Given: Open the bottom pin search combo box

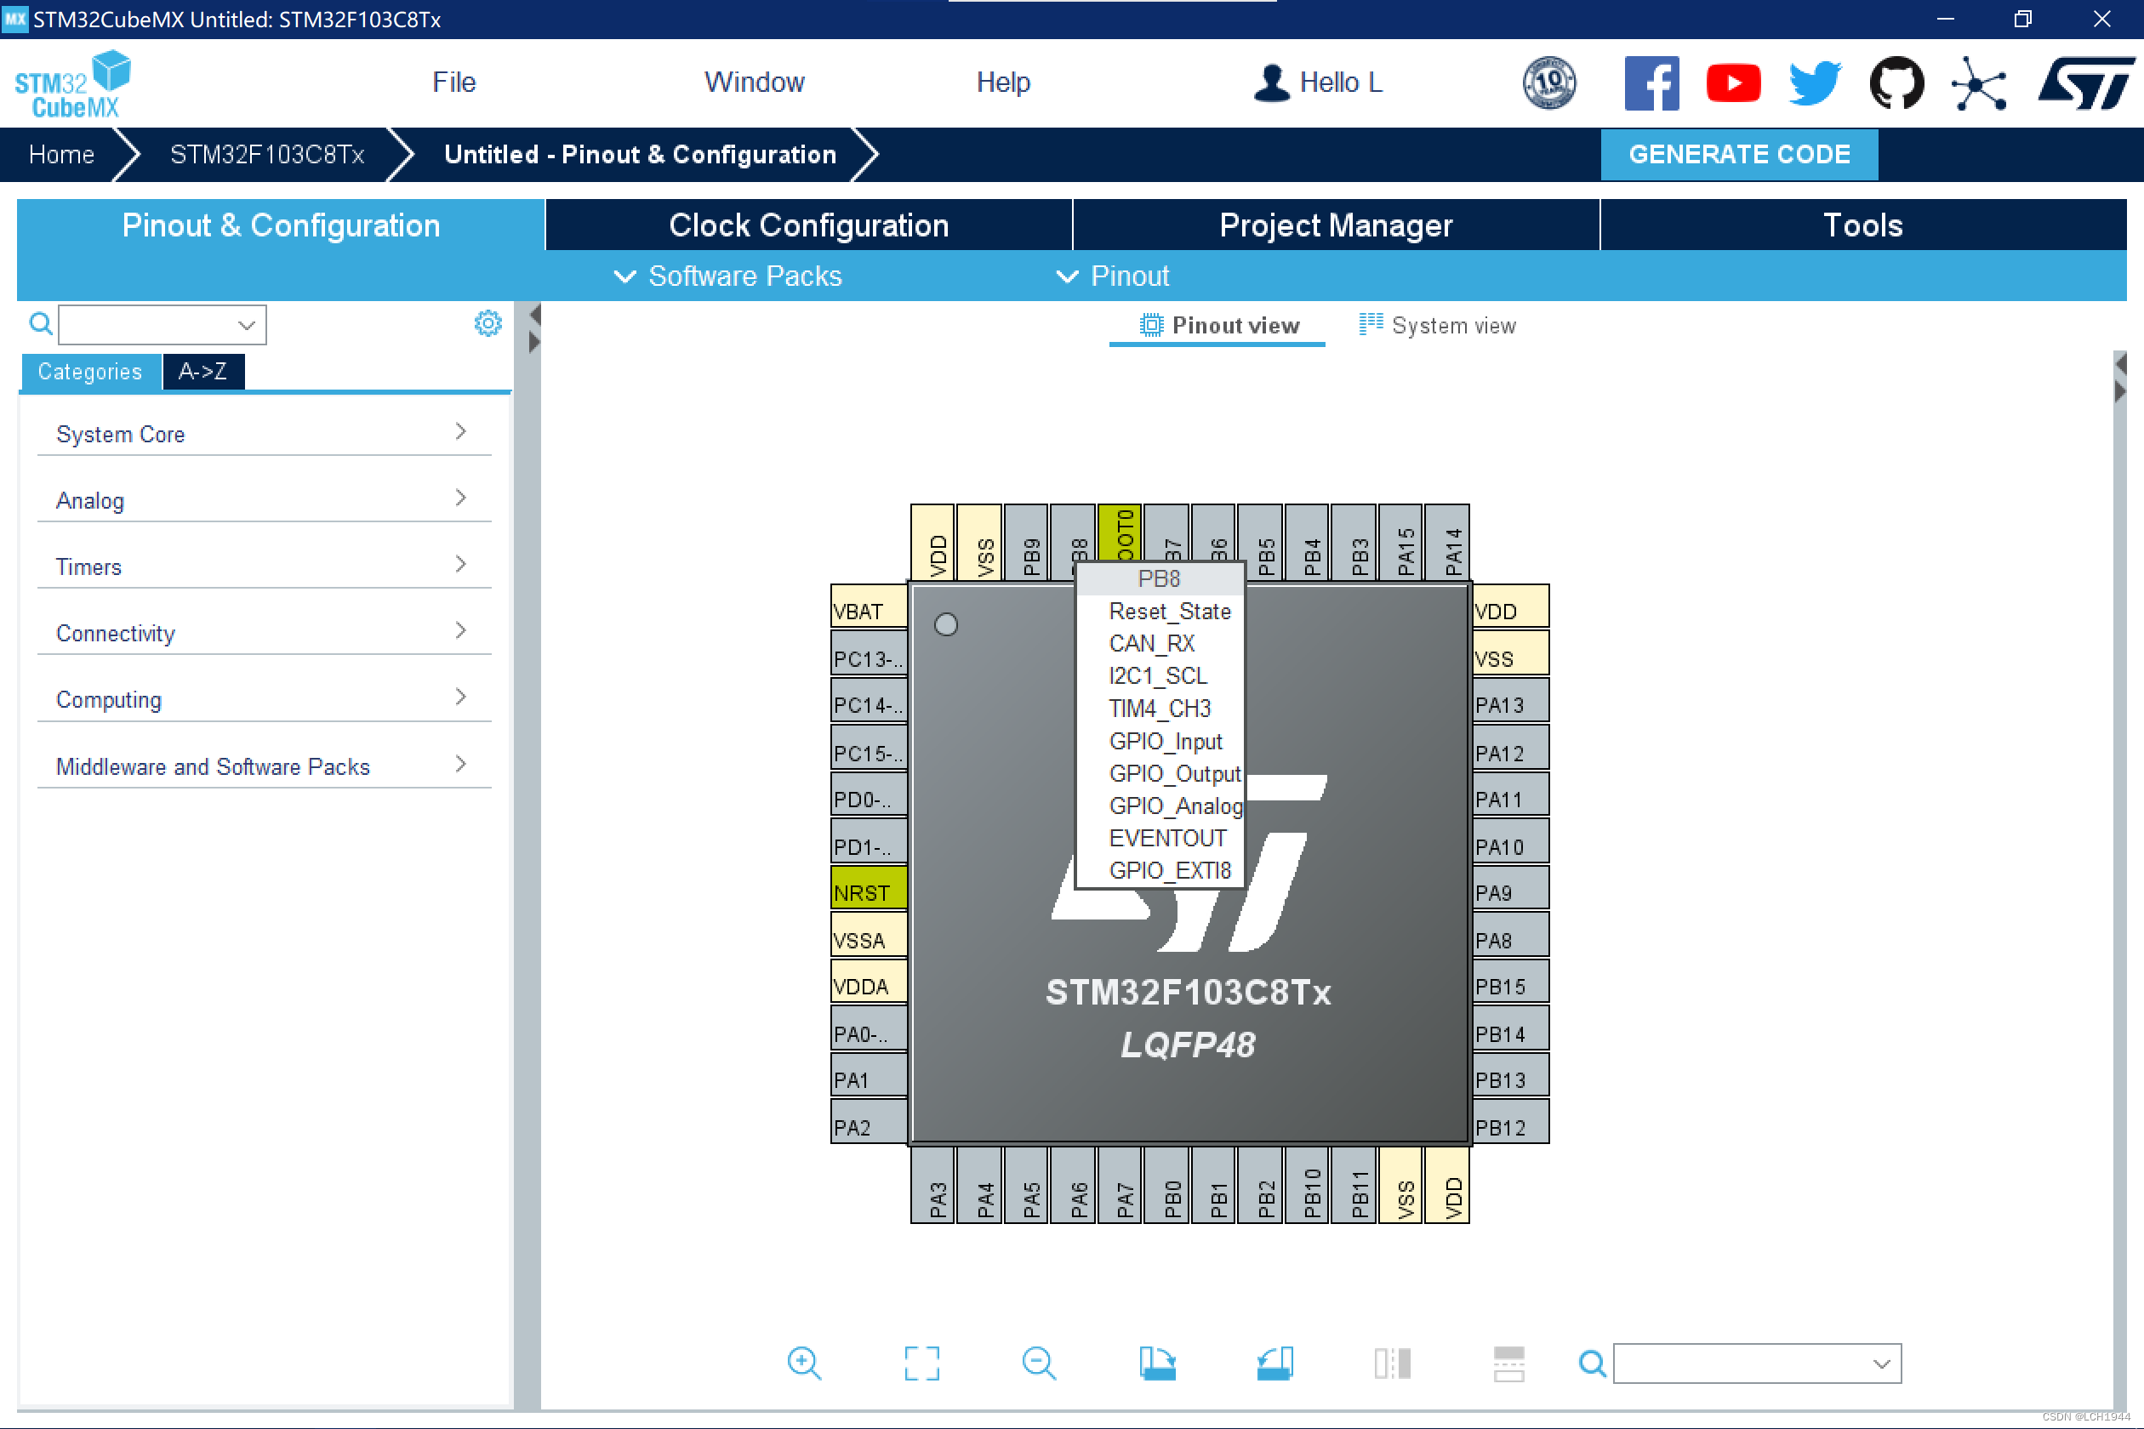Looking at the screenshot, I should pos(1757,1364).
